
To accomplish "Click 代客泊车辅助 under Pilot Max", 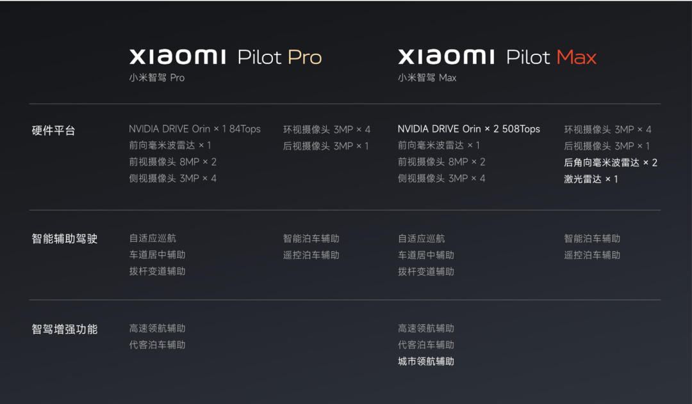I will tap(426, 345).
